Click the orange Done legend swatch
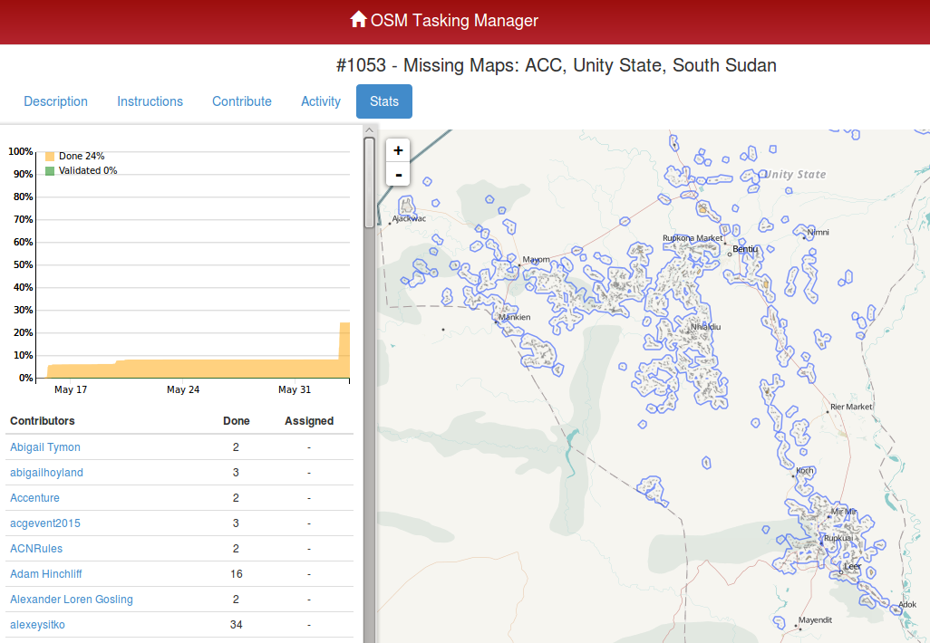 pos(50,157)
